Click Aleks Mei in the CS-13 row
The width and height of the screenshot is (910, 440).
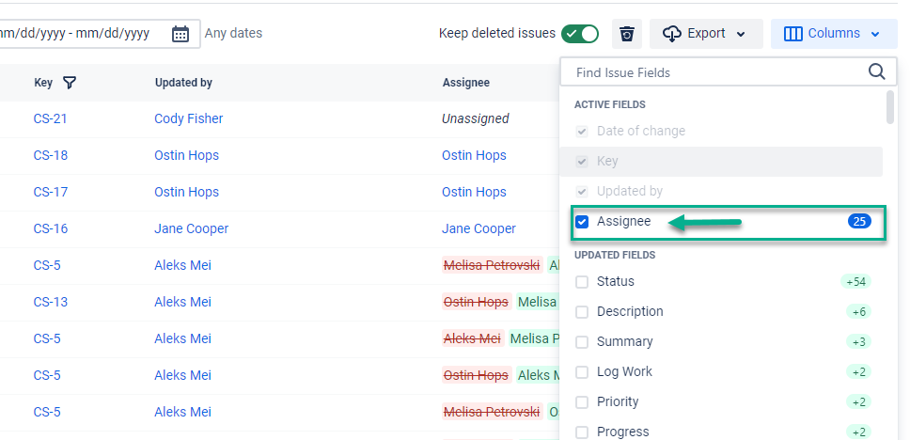[182, 302]
